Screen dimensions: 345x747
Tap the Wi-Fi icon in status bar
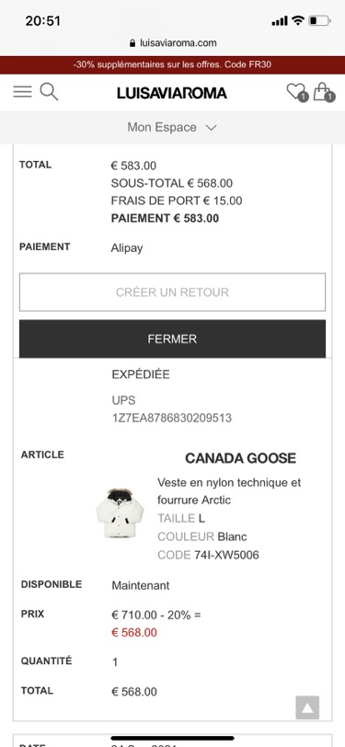298,20
